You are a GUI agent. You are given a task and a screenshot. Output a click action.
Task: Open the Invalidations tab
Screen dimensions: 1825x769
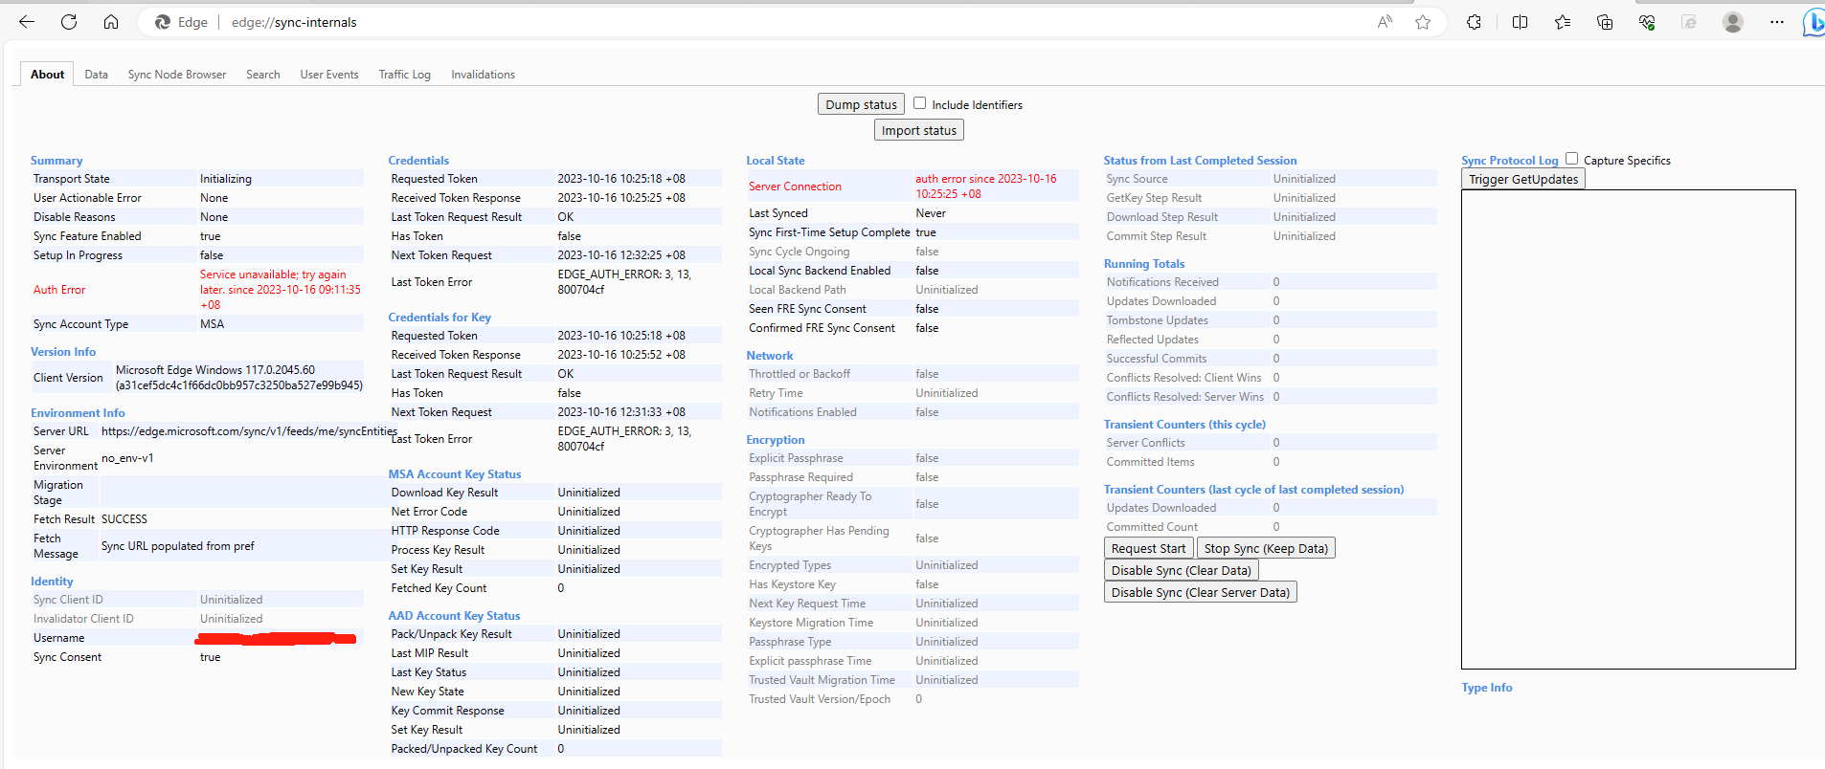pos(483,74)
